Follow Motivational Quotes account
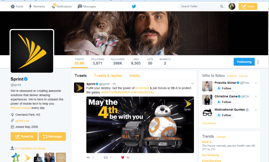 (x=224, y=115)
